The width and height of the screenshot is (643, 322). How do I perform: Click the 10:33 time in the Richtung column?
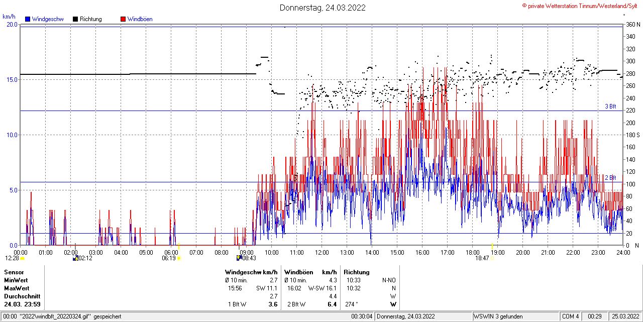pyautogui.click(x=354, y=280)
